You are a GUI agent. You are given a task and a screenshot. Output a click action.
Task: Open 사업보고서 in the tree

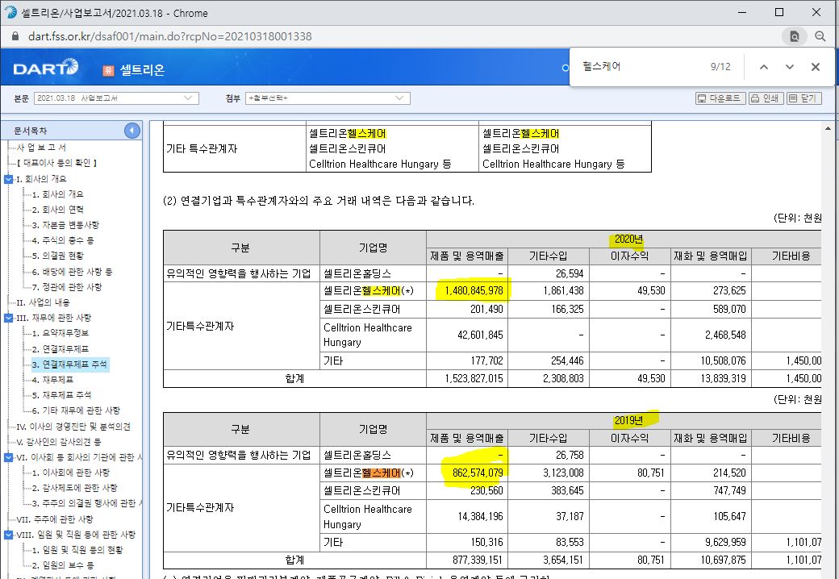(41, 148)
